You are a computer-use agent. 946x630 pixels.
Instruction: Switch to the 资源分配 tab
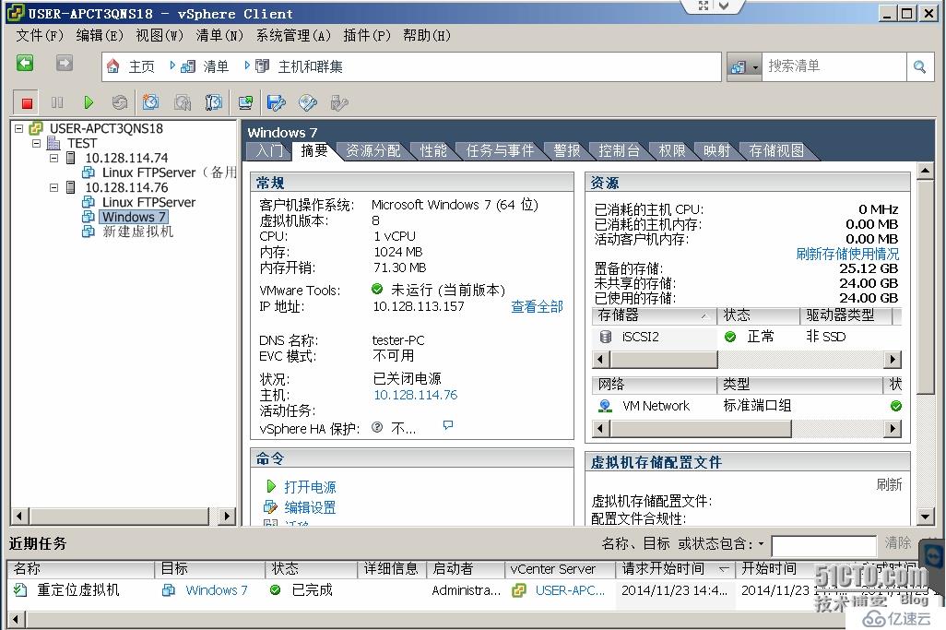tap(373, 151)
